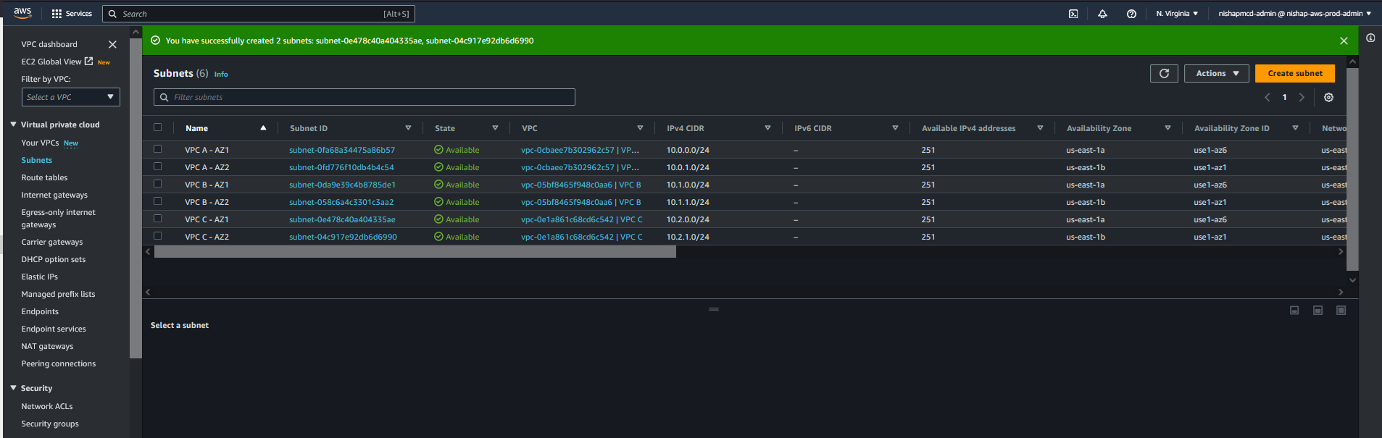Open the help question mark icon
1382x438 pixels.
[x=1131, y=14]
